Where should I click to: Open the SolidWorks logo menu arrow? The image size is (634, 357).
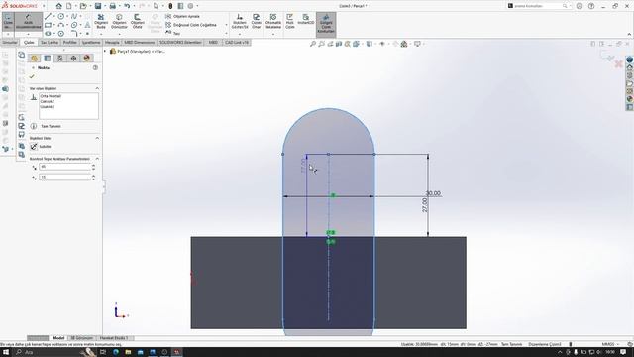tap(44, 6)
